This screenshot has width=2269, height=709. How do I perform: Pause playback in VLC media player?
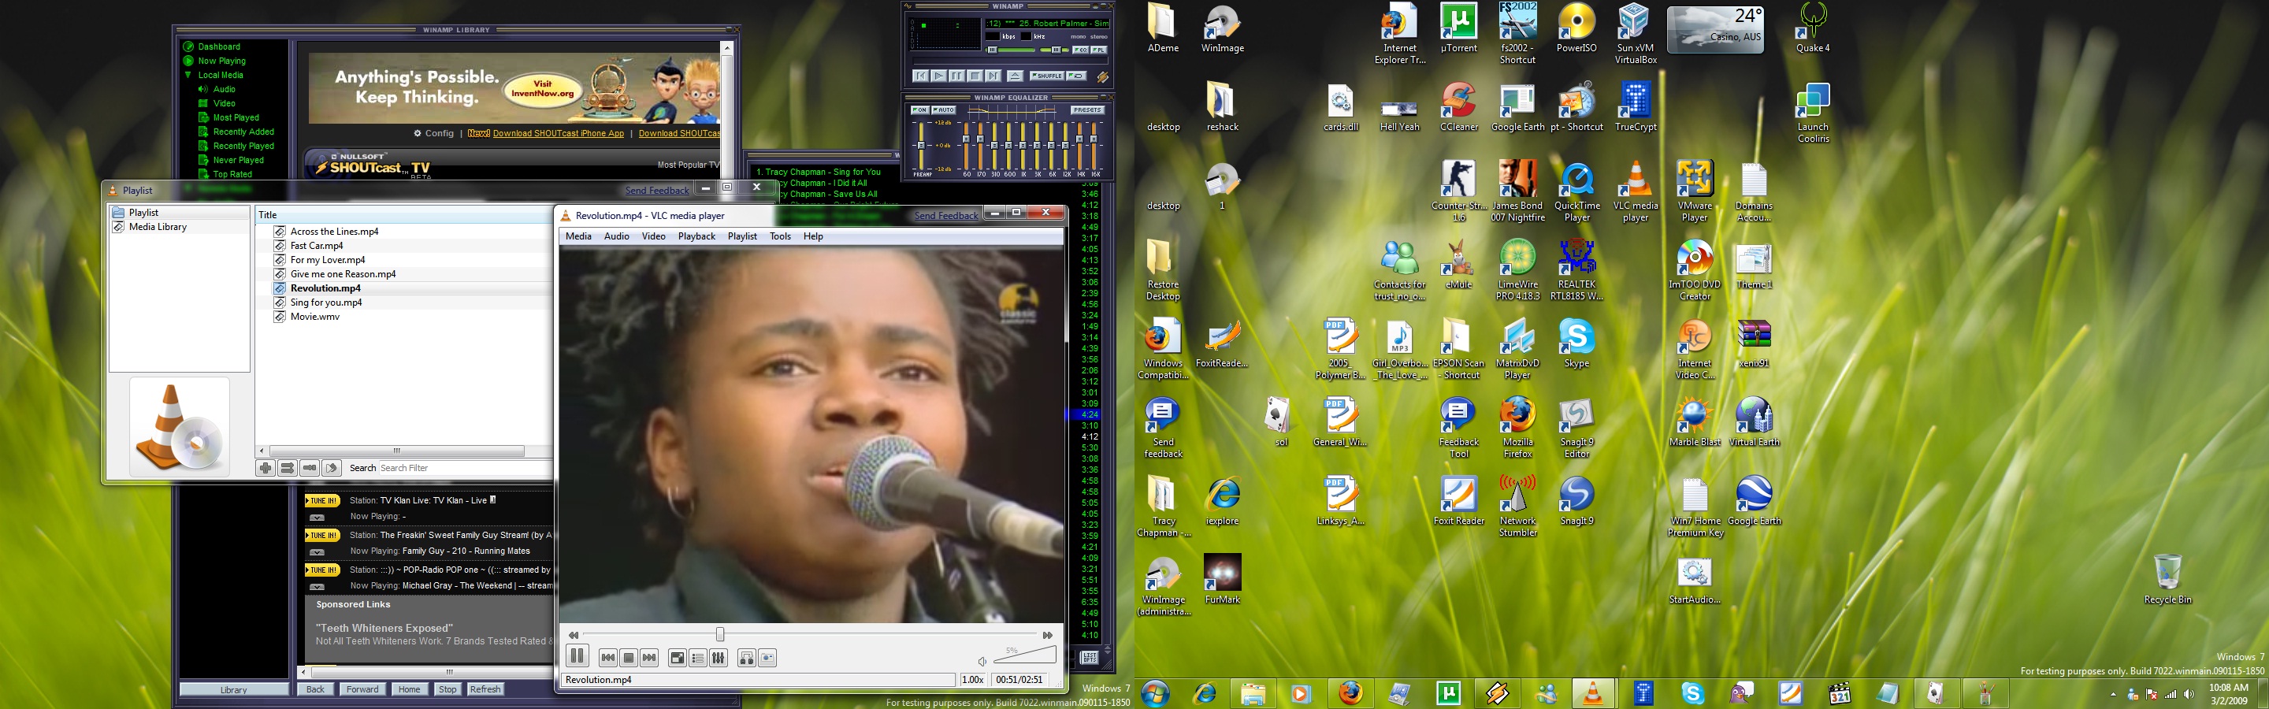pyautogui.click(x=577, y=656)
